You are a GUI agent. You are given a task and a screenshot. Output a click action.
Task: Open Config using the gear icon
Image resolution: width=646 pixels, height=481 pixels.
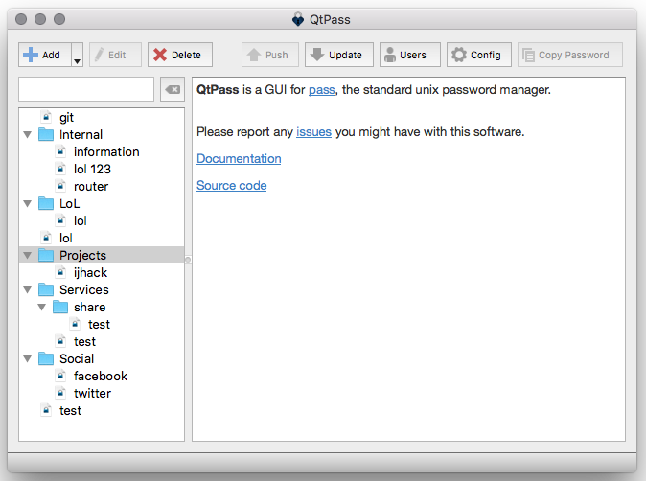458,55
